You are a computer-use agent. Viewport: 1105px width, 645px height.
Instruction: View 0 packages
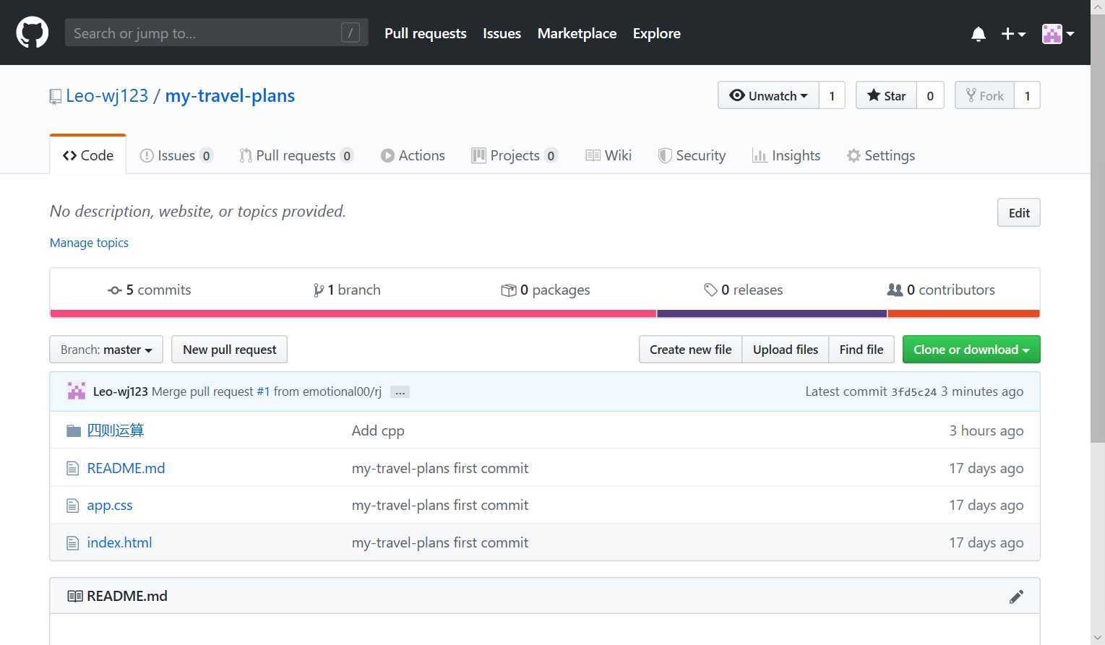click(x=546, y=290)
